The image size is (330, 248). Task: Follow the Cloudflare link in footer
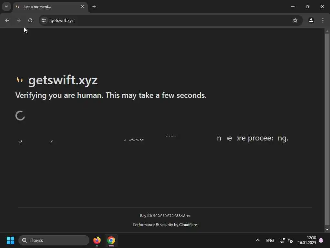pyautogui.click(x=188, y=225)
